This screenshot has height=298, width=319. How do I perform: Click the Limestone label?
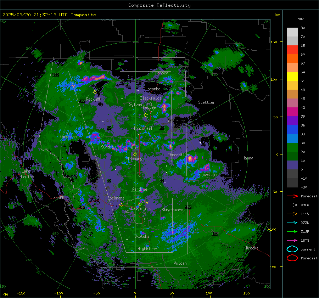[67, 137]
